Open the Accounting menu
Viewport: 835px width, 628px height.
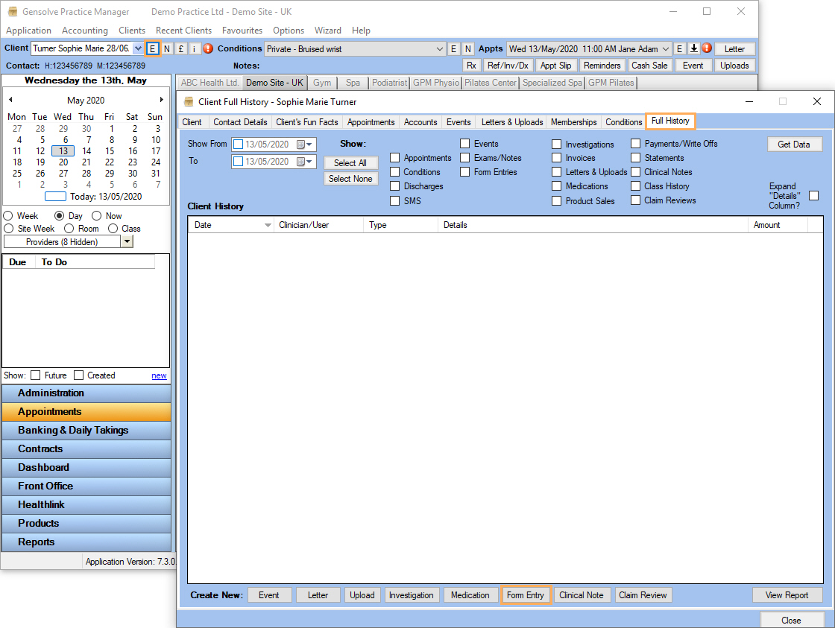pos(85,31)
